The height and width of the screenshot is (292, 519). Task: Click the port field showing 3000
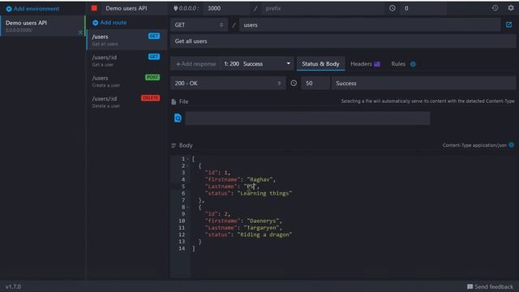pos(225,8)
